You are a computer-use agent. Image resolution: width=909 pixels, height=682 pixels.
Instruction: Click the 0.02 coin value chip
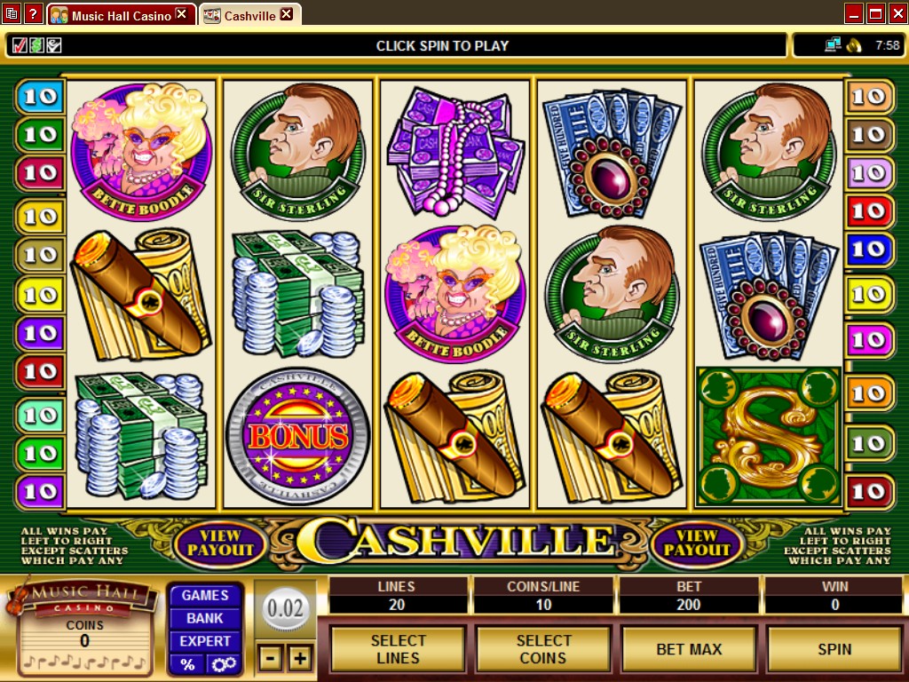point(285,609)
